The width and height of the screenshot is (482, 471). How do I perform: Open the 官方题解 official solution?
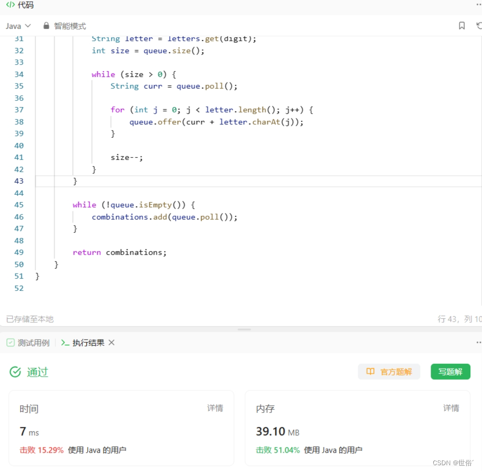[389, 372]
